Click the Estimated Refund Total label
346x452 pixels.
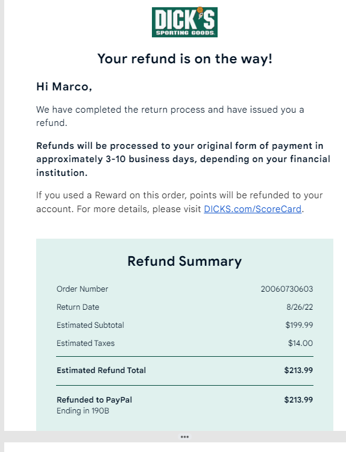point(101,370)
